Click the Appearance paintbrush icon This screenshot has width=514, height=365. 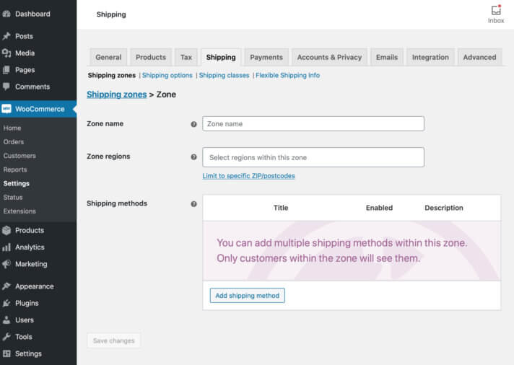[6, 286]
